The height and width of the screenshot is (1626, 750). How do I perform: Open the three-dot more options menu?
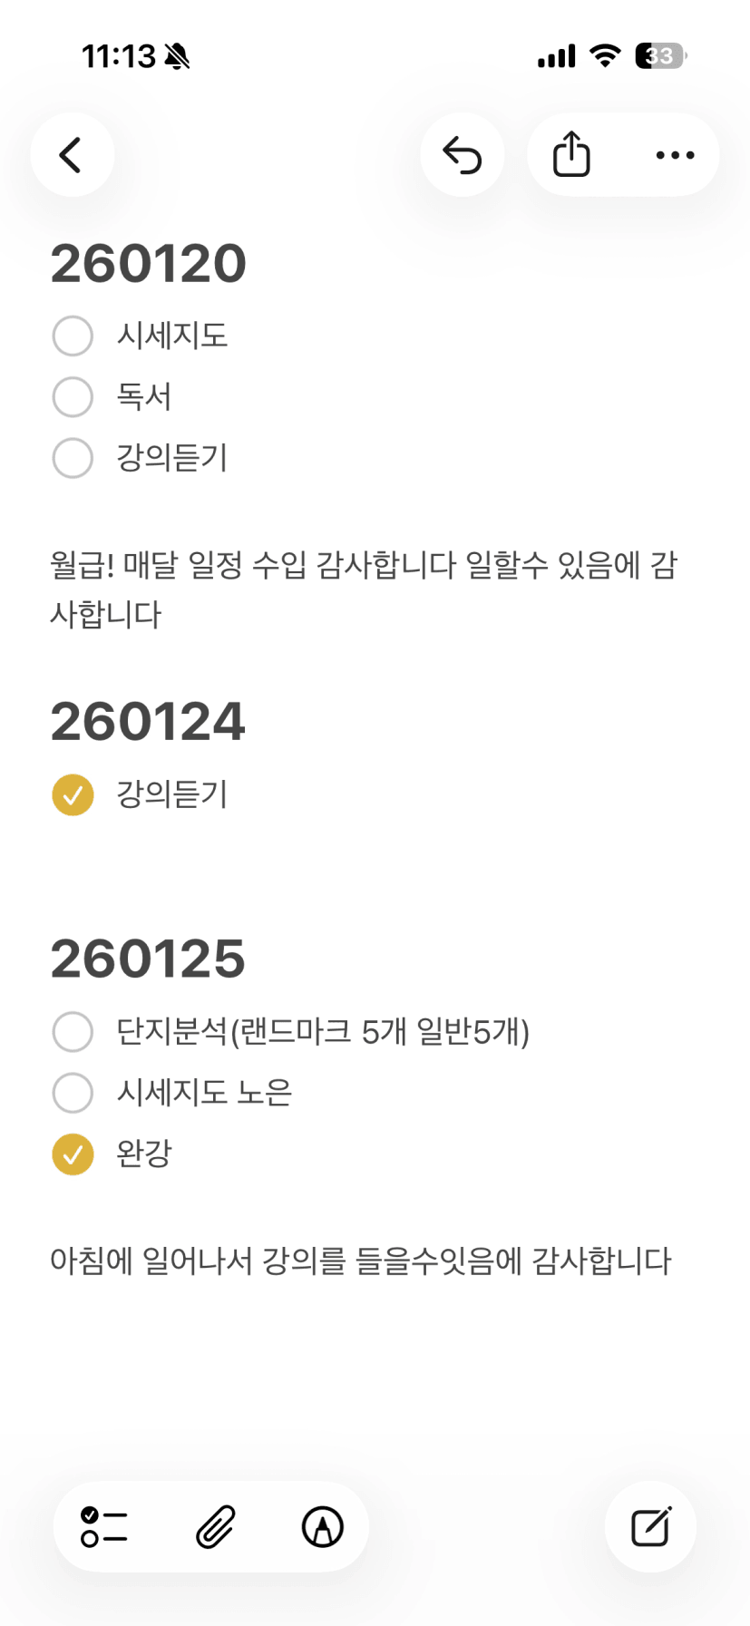coord(675,155)
